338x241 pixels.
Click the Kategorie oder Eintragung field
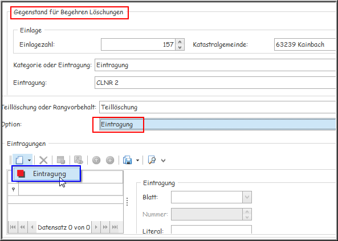215,65
